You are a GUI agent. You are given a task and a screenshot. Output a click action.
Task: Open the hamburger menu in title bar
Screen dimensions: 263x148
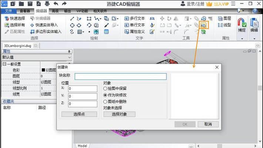[233, 4]
